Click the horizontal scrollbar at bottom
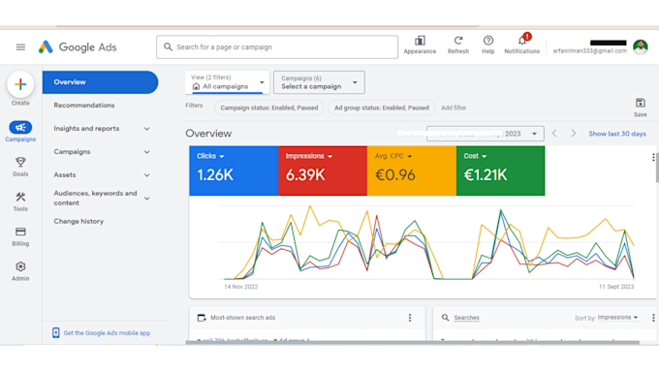Image resolution: width=659 pixels, height=371 pixels. click(412, 343)
